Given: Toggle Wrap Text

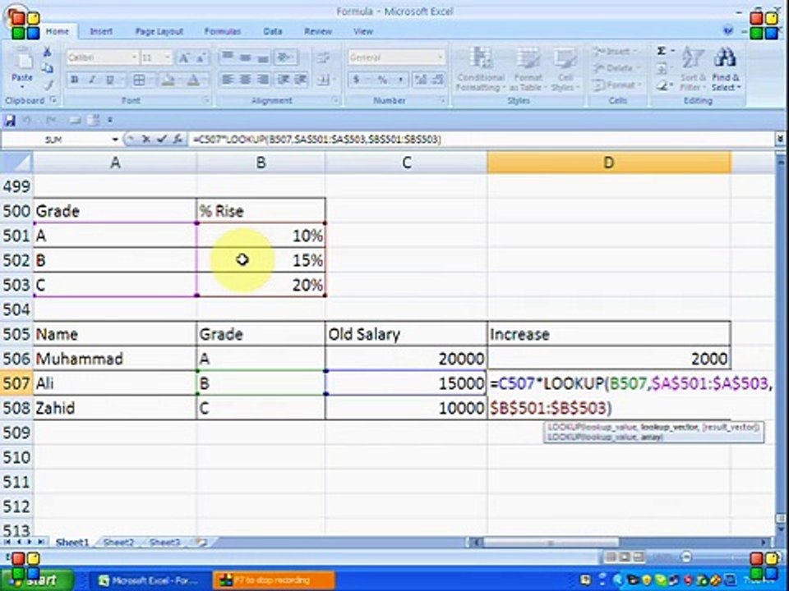Looking at the screenshot, I should [322, 57].
